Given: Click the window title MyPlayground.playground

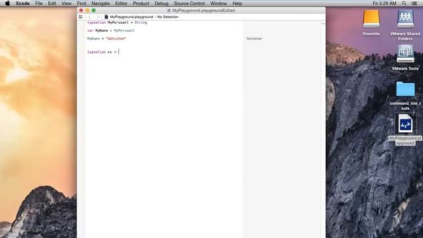Looking at the screenshot, I should pos(204,11).
